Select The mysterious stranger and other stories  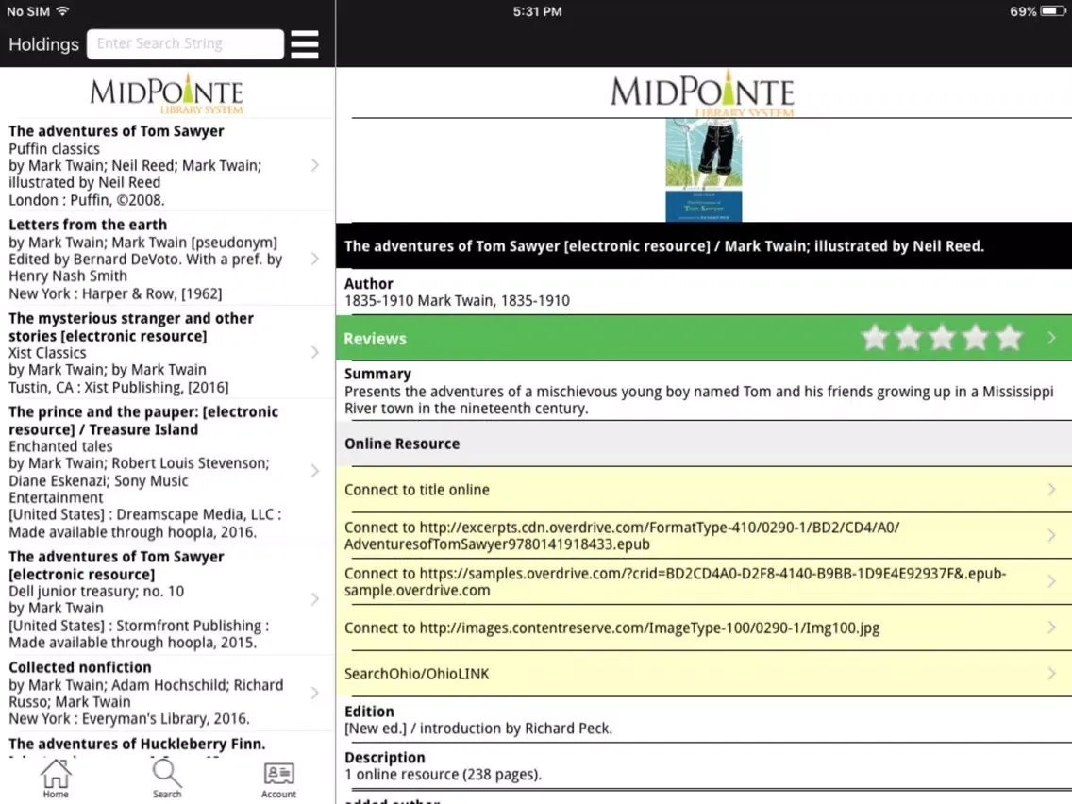click(x=168, y=352)
